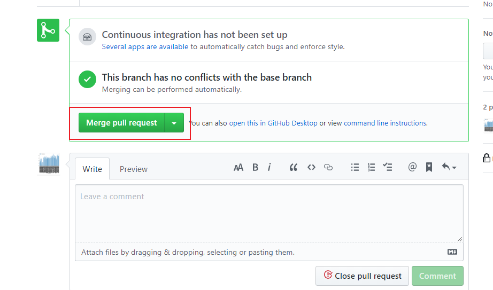Click the Merge pull request button
This screenshot has height=290, width=493.
(x=122, y=123)
